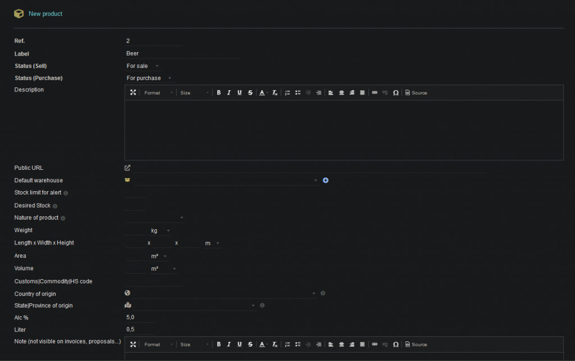Open Size dropdown in Description editor
Screen dimensions: 575x361
194,92
